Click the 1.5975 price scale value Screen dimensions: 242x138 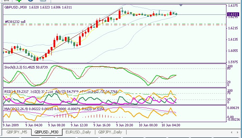233,62
